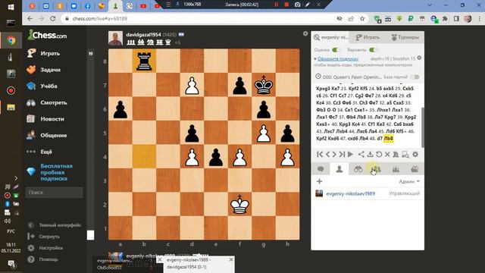Click the X close game icon in move controls

click(387, 154)
